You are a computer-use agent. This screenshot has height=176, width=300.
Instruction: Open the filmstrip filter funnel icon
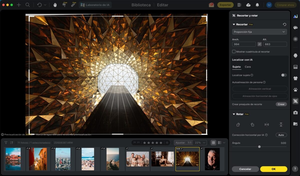click(x=6, y=143)
